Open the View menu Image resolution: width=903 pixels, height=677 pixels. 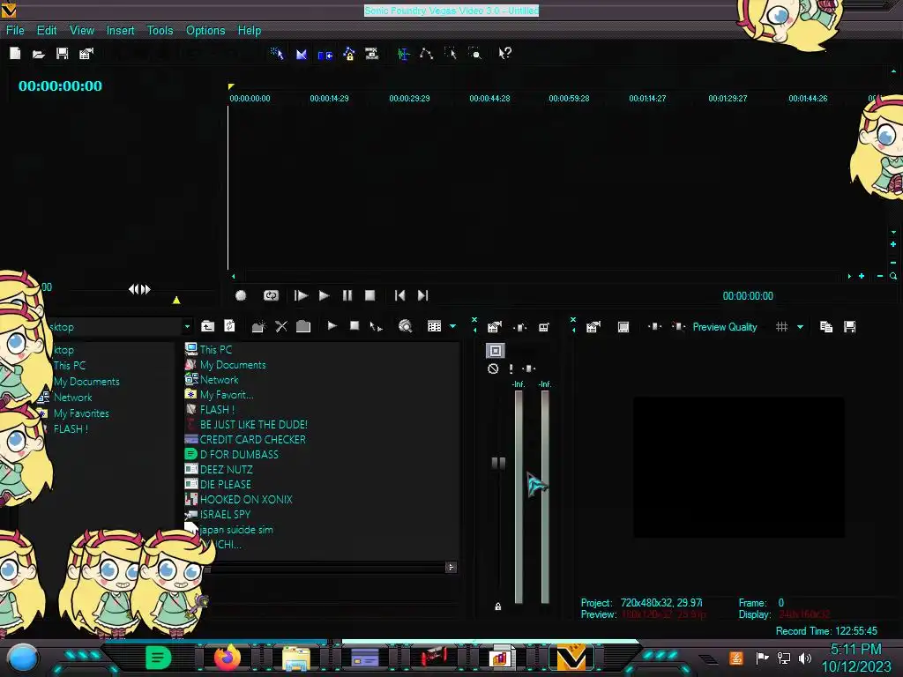(x=82, y=31)
